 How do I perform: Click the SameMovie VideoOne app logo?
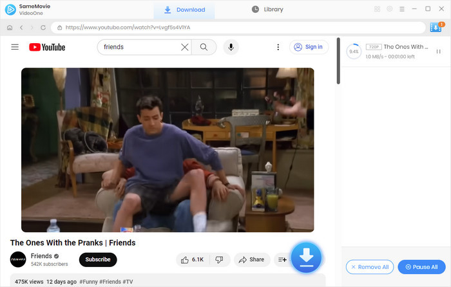pyautogui.click(x=11, y=10)
